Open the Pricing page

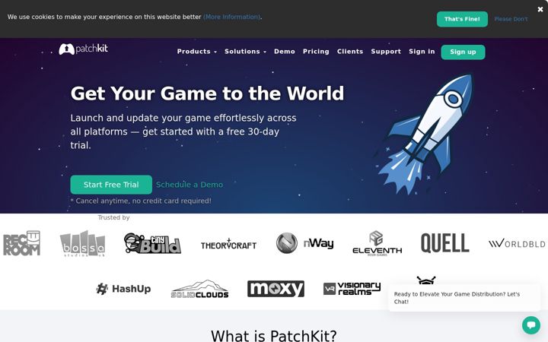(316, 52)
